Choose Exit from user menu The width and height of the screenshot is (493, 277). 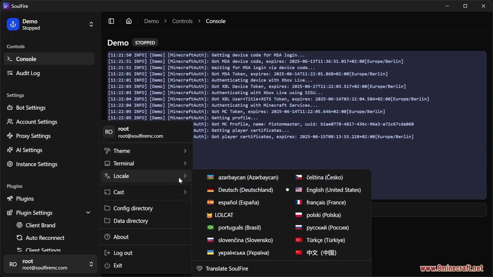coord(146,265)
